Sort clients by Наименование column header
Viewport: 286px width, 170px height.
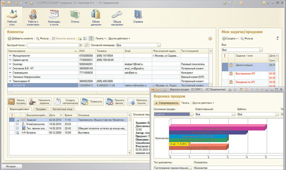click(x=43, y=51)
